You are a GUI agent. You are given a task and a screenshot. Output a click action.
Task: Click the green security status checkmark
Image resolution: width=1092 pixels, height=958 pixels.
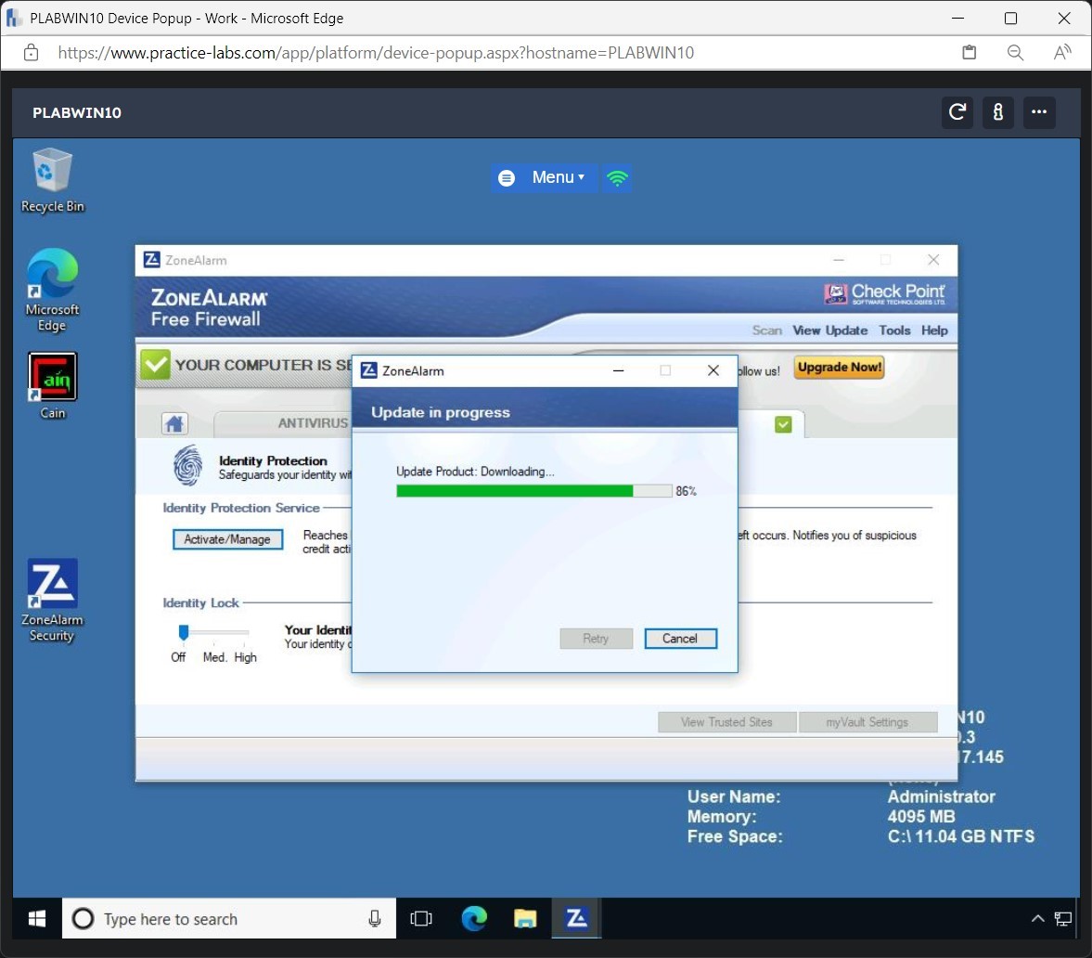(x=154, y=364)
